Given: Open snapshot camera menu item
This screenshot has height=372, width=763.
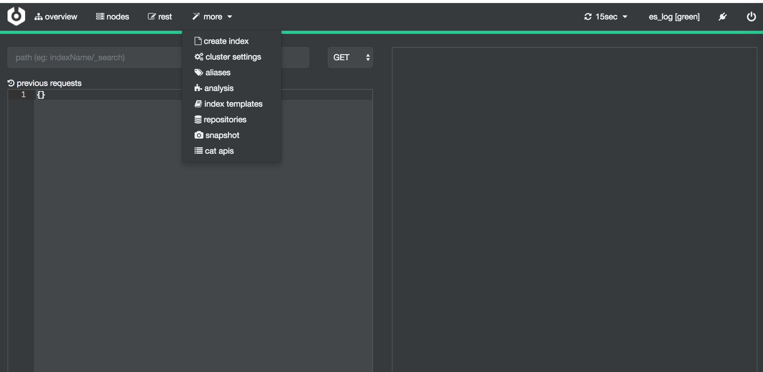Looking at the screenshot, I should point(217,135).
